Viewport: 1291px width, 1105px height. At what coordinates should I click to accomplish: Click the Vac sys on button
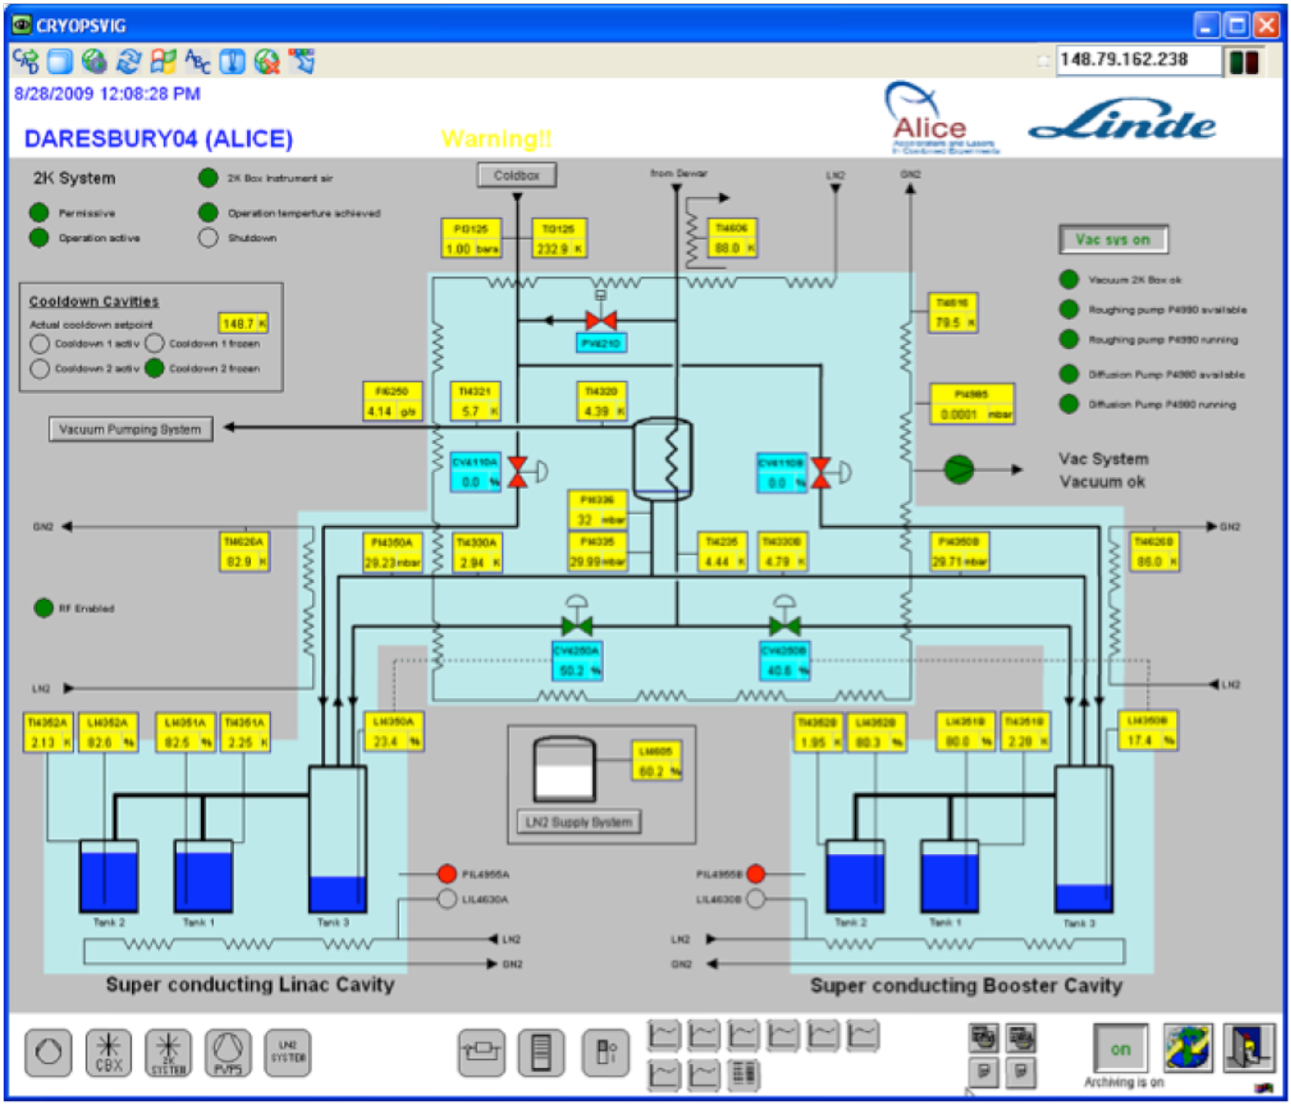coord(1113,240)
